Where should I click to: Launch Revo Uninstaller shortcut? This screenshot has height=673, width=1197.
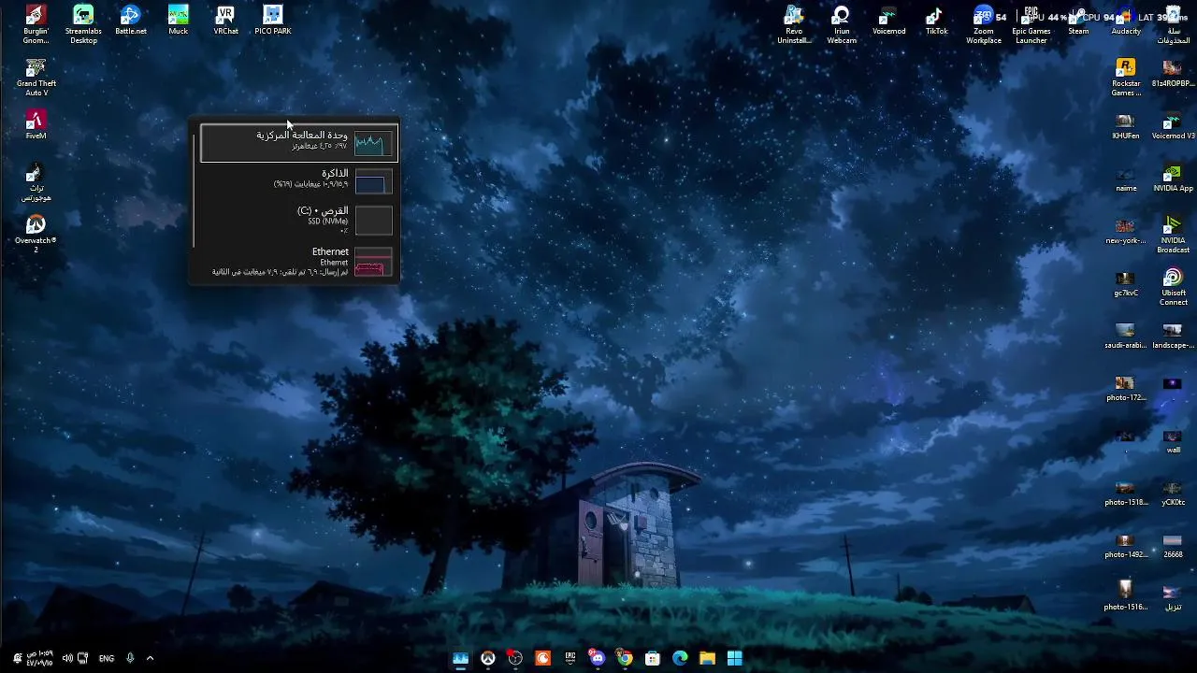click(x=794, y=24)
